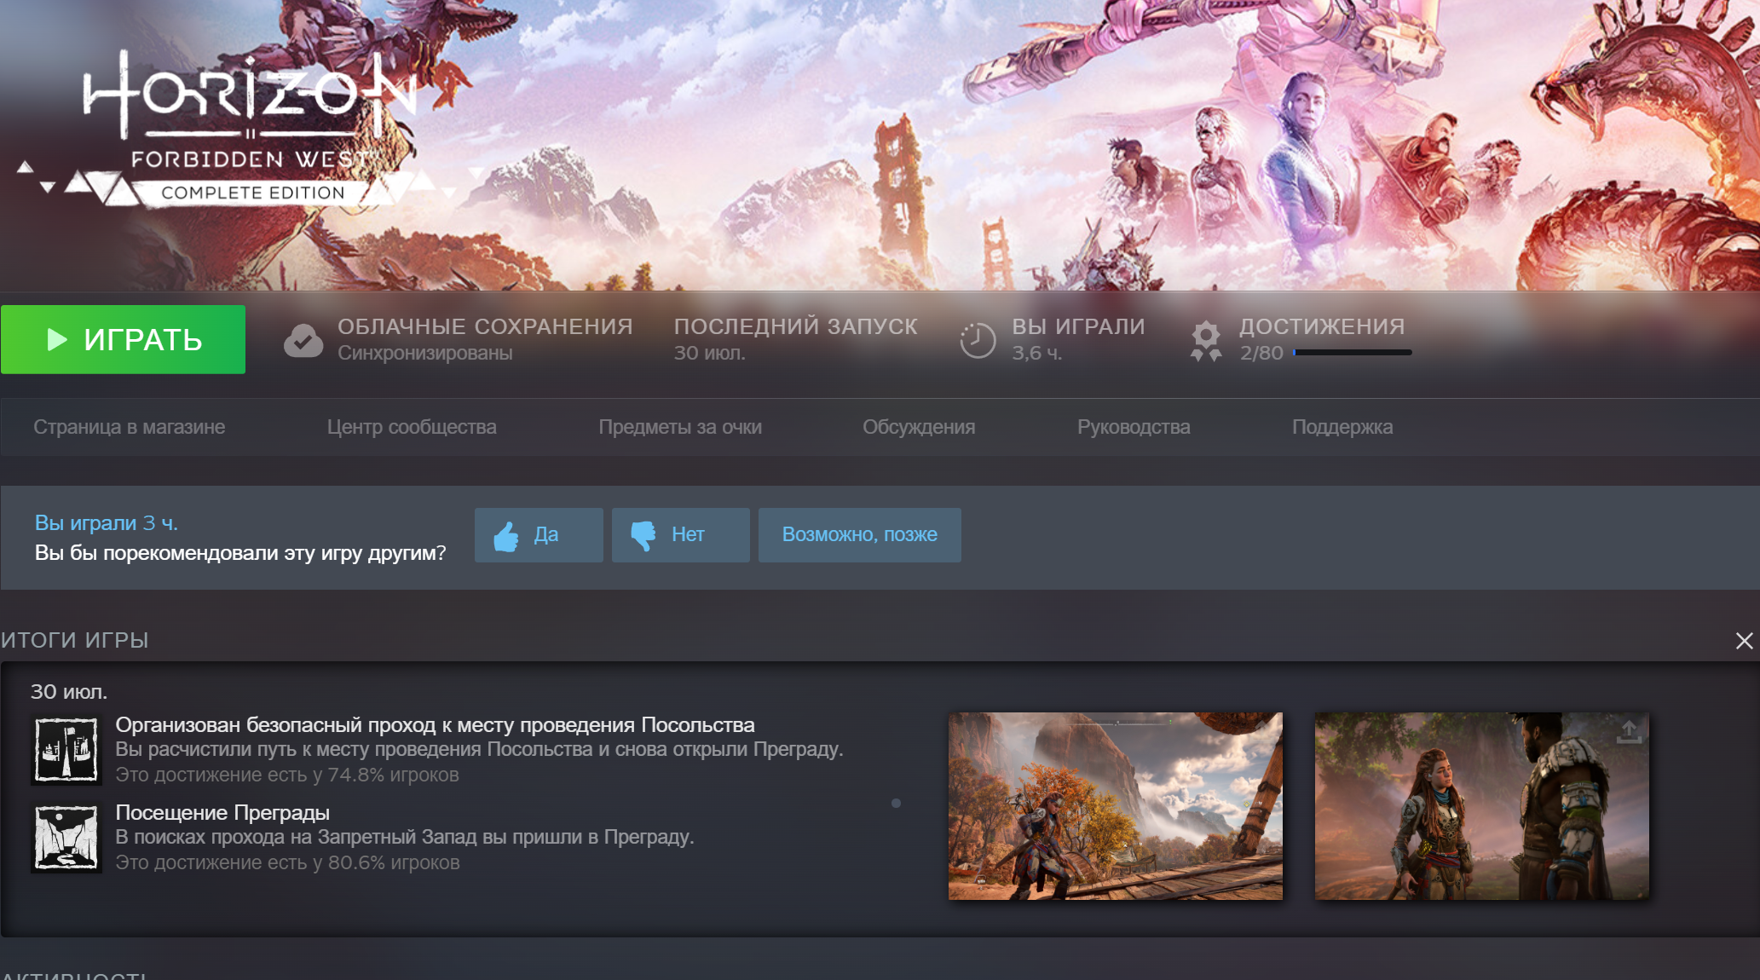Screen dimensions: 1760x980
Task: Click the ОБЛАЧНЫЕ СОХРАНЕНИЯ label
Action: point(485,326)
